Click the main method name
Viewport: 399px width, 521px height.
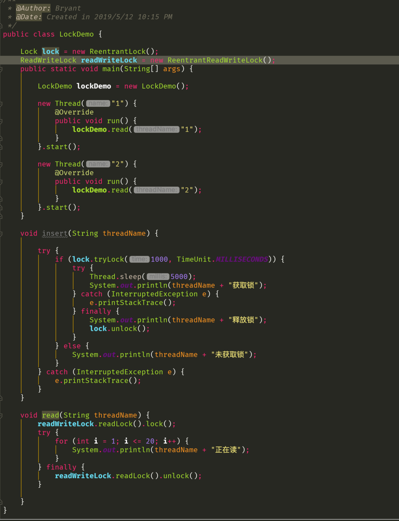click(111, 69)
